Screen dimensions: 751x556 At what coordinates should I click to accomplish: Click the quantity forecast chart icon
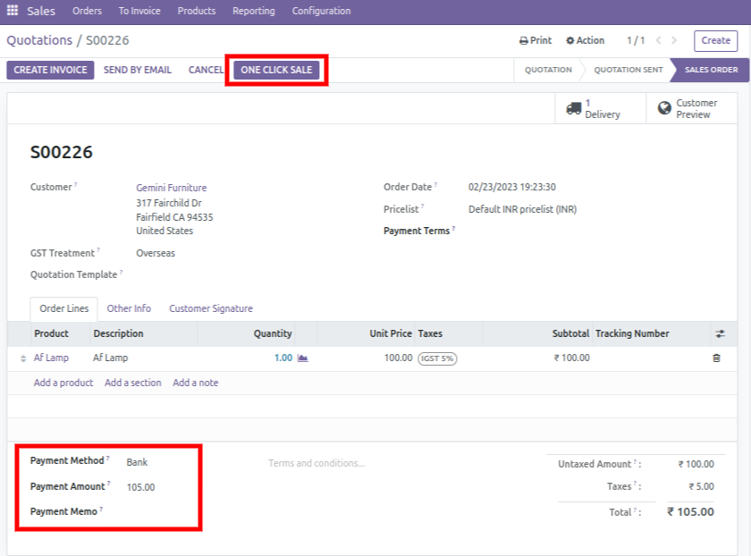[302, 358]
